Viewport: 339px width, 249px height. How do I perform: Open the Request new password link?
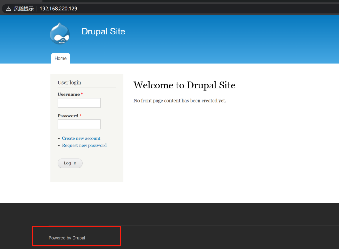tap(84, 145)
